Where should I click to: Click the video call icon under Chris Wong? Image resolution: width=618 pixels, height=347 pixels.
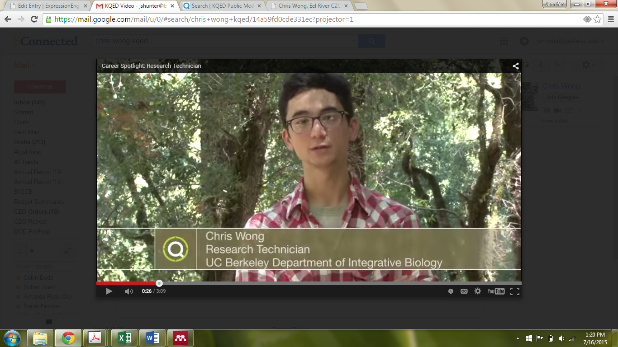(x=557, y=111)
